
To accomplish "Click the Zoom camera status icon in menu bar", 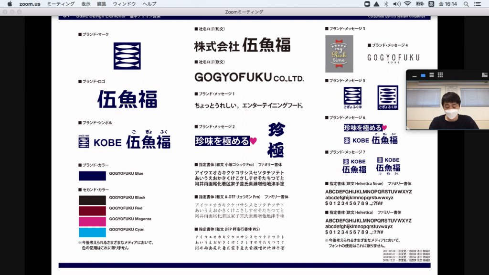I will pyautogui.click(x=367, y=4).
